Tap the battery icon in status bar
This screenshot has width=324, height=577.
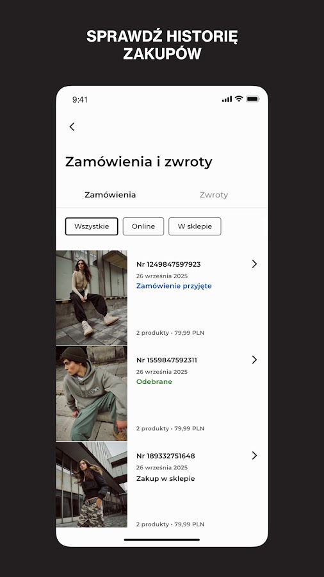(x=253, y=99)
